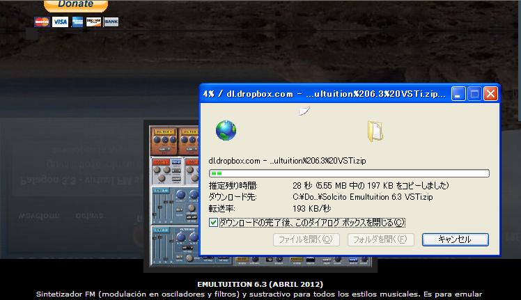The height and width of the screenshot is (300, 521).
Task: Click the download progress bar
Action: pyautogui.click(x=349, y=173)
